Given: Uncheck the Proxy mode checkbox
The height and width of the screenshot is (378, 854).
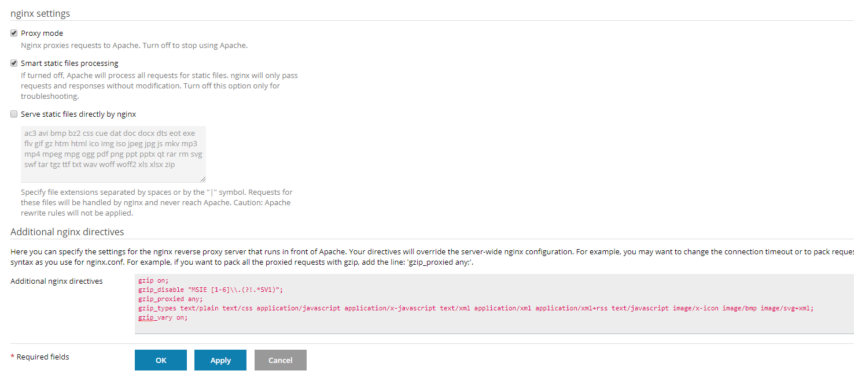Looking at the screenshot, I should click(x=14, y=34).
